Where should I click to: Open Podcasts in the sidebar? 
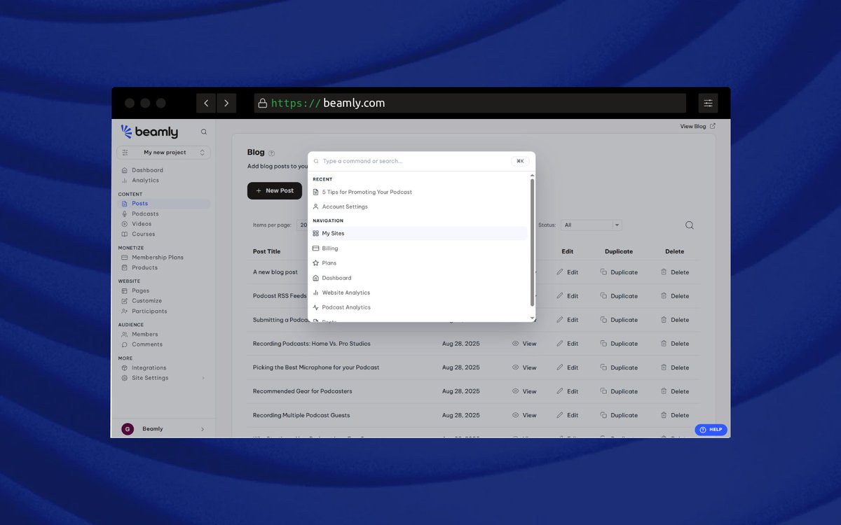click(x=145, y=214)
